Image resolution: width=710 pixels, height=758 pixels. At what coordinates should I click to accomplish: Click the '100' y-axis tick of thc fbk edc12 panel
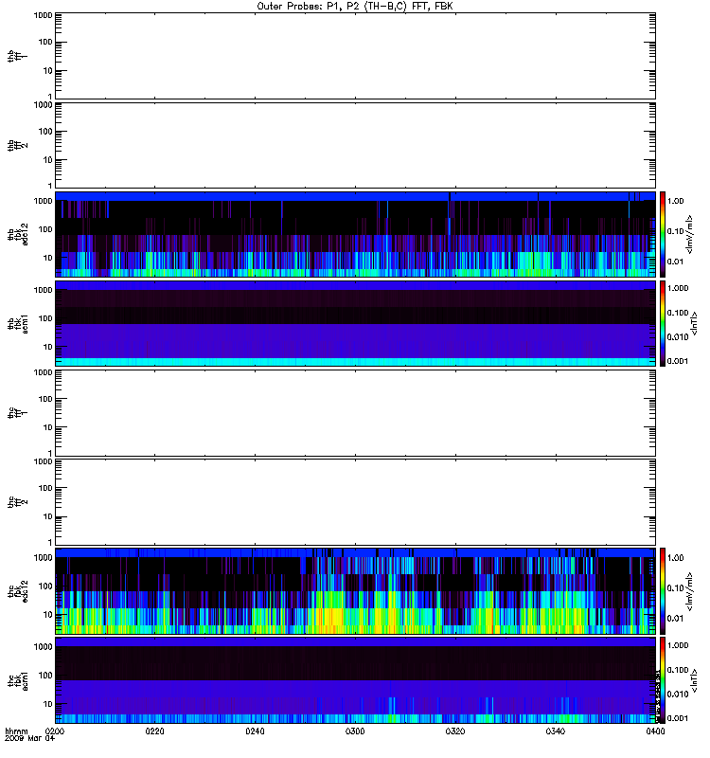point(45,587)
